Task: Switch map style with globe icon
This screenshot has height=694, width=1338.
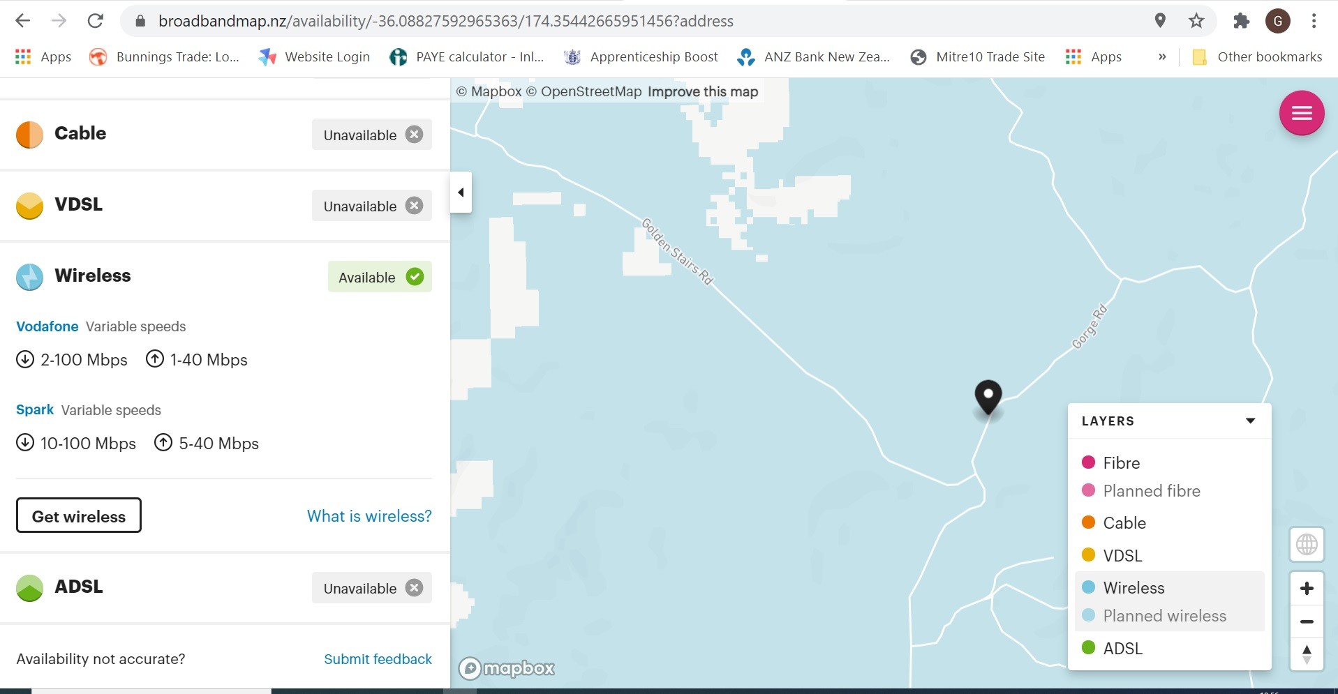Action: click(x=1307, y=544)
